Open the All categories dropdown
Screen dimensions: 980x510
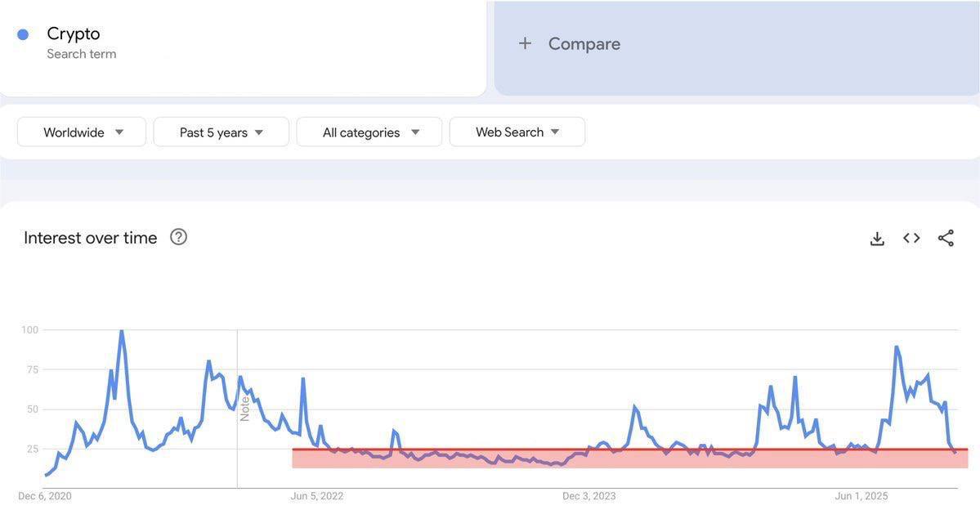[369, 132]
